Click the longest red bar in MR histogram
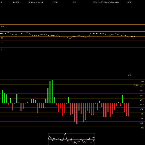 (x=77, y=113)
